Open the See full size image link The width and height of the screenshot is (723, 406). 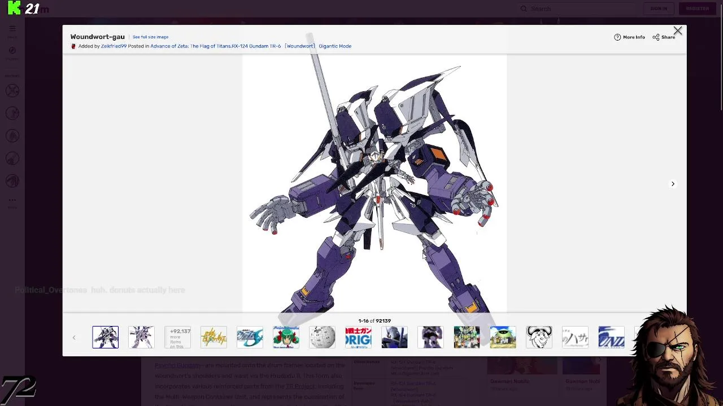pyautogui.click(x=150, y=37)
